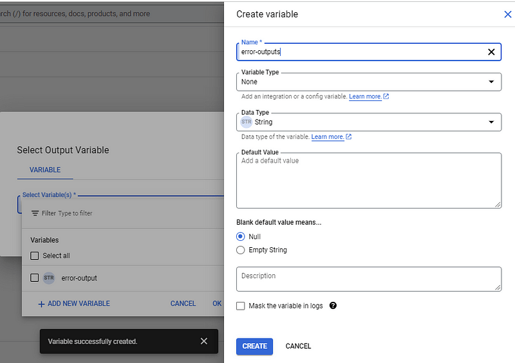Screen dimensions: 515x363
Task: Choose Empty String as blank default
Action: 241,250
